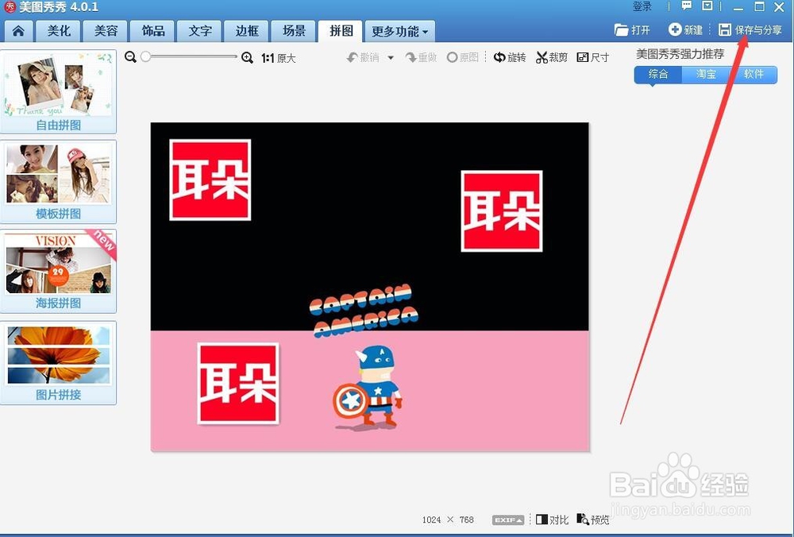794x537 pixels.
Task: Click the 新建 plus button
Action: pyautogui.click(x=685, y=30)
